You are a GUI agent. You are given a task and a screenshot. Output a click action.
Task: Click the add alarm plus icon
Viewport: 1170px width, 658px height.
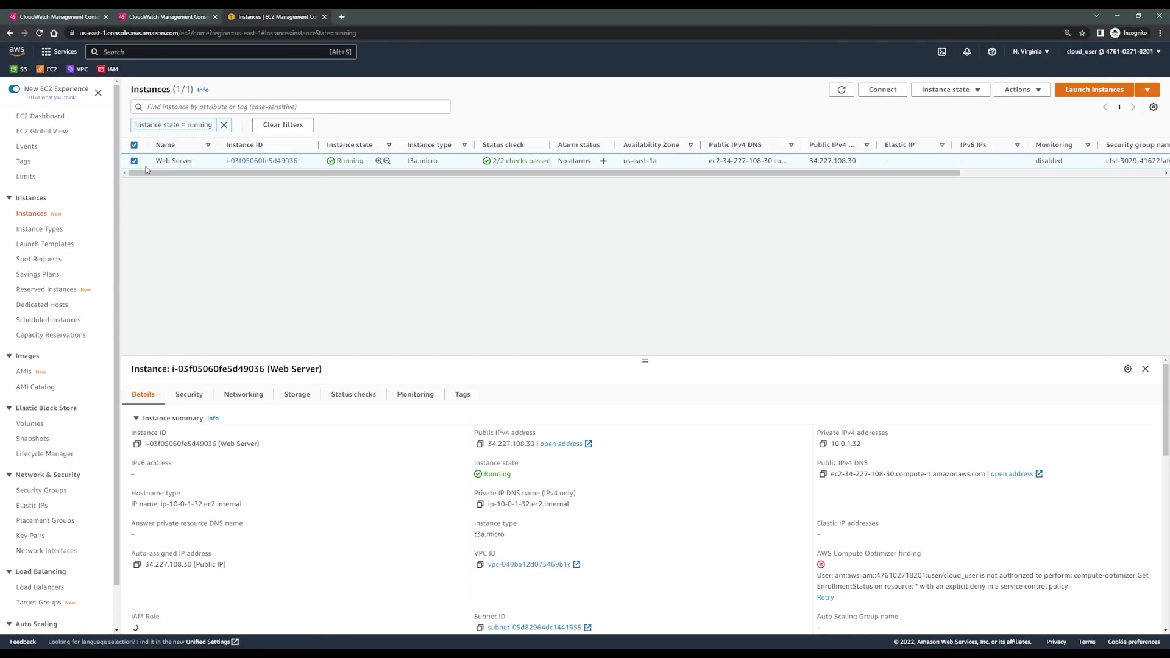pyautogui.click(x=603, y=161)
